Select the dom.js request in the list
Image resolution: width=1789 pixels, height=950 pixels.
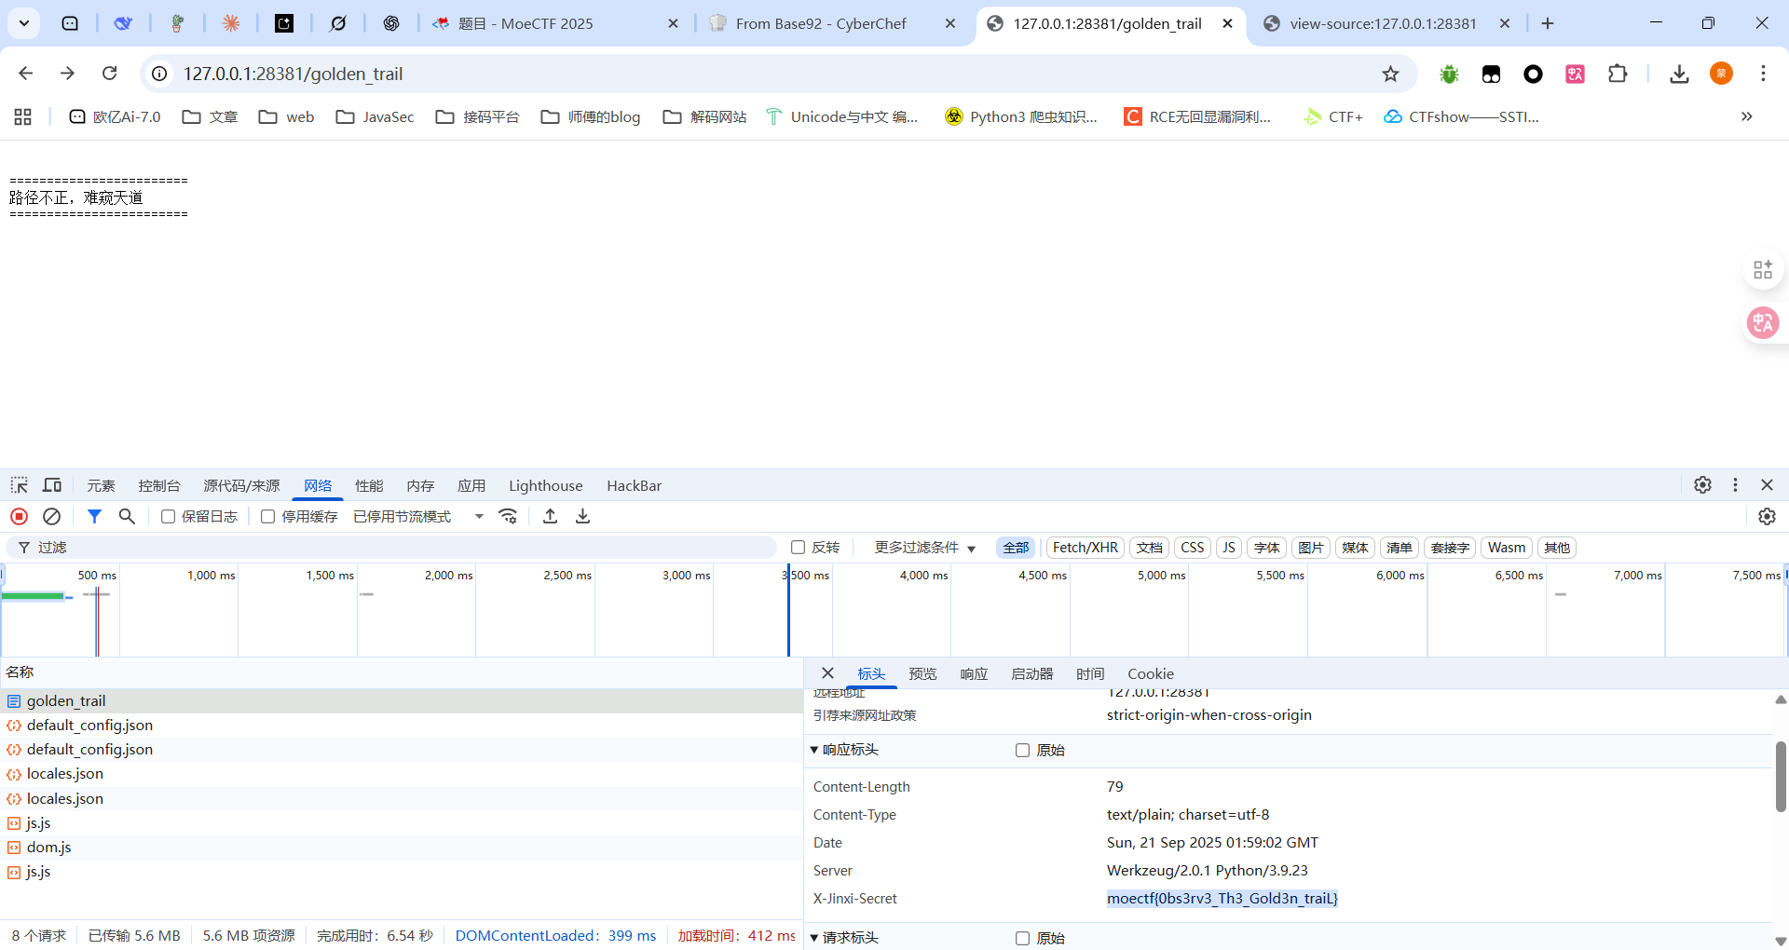pos(48,847)
